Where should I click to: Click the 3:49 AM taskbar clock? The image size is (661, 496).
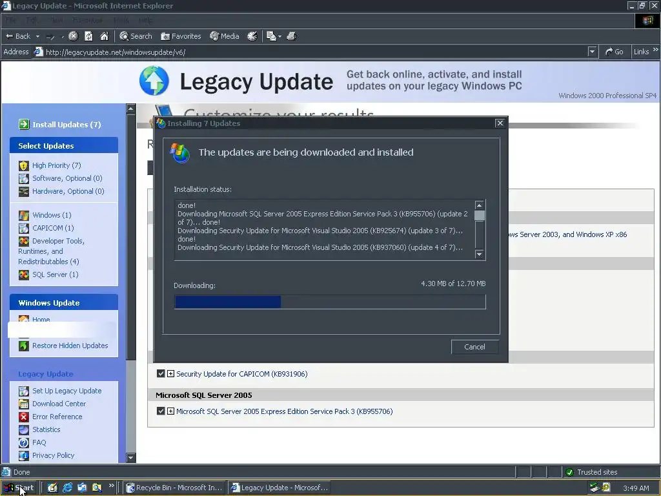[636, 488]
